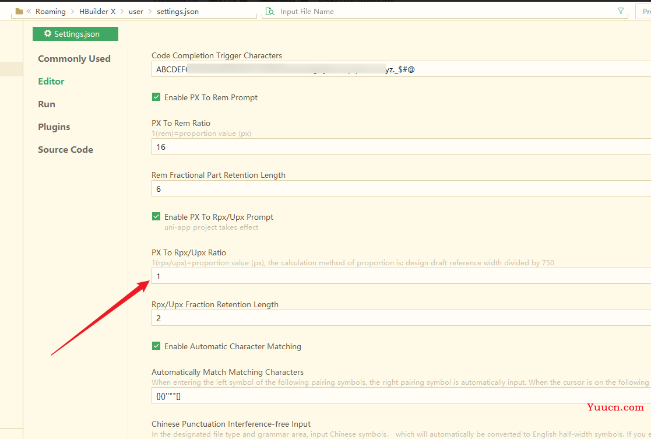Viewport: 651px width, 439px height.
Task: Click the Rpx/Upx Fraction Retention Length field
Action: pos(401,318)
